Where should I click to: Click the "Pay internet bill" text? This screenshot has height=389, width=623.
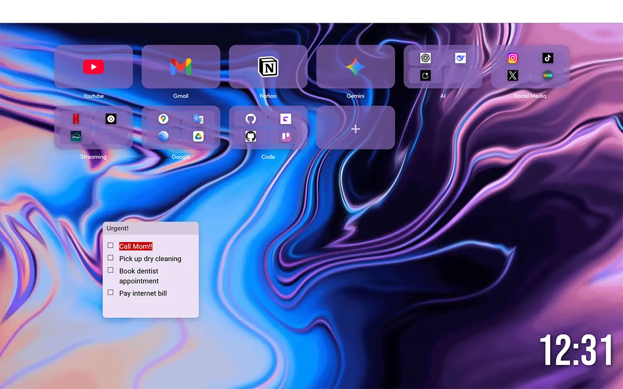(143, 293)
